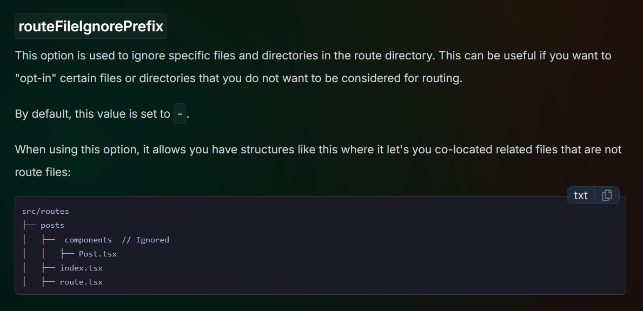Click the inline dash code value
This screenshot has width=643, height=311.
click(180, 114)
